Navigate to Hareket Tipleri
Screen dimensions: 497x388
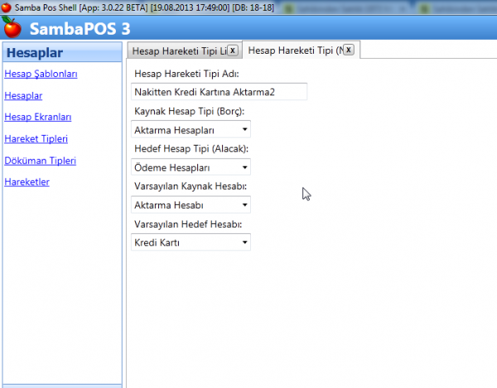click(x=36, y=139)
